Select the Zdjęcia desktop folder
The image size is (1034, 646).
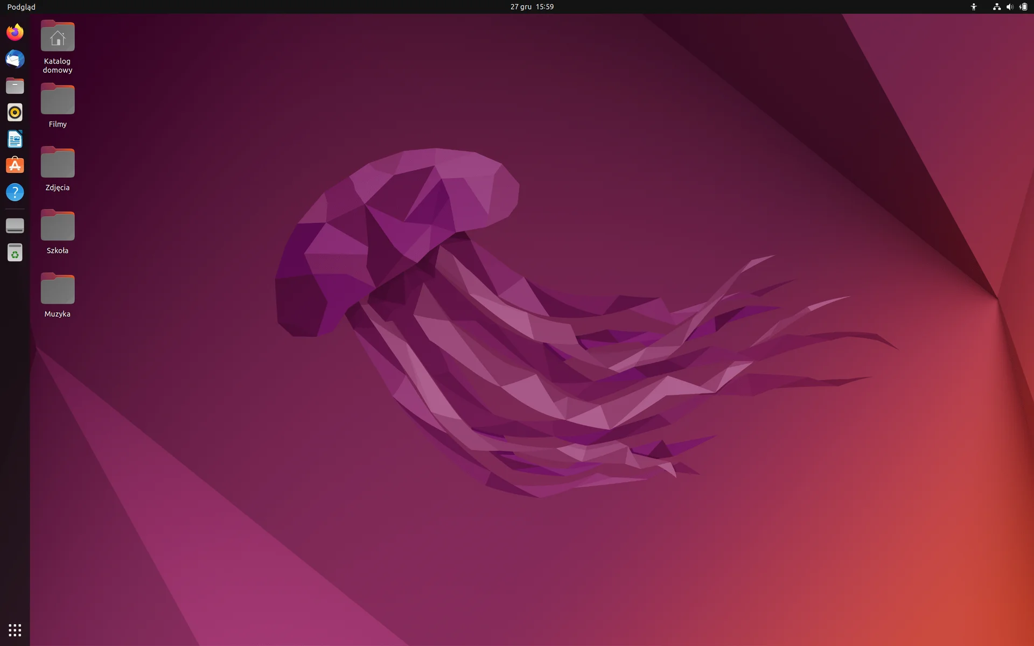tap(58, 169)
